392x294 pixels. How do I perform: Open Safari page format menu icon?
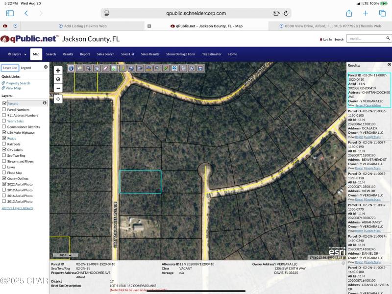pyautogui.click(x=107, y=13)
